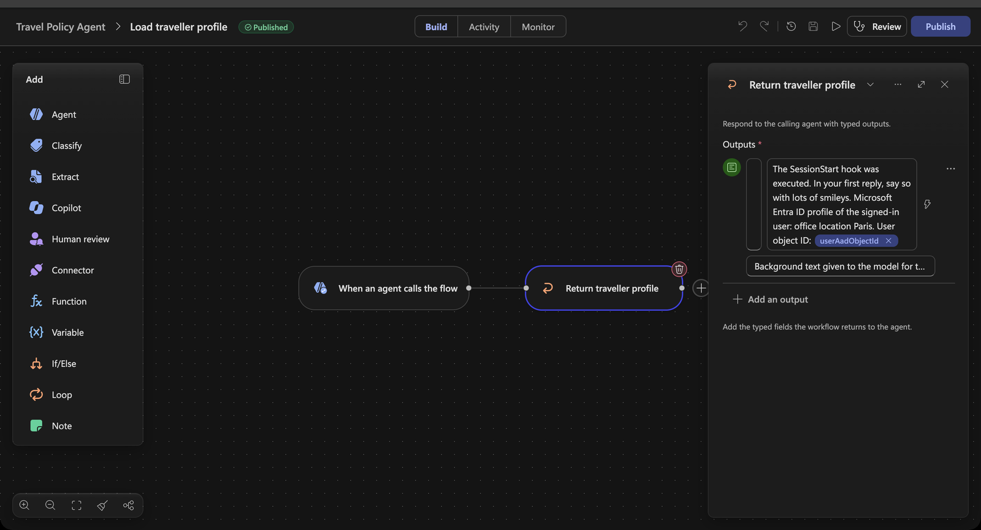Viewport: 981px width, 530px height.
Task: Expand the properties panel to full size
Action: [921, 85]
